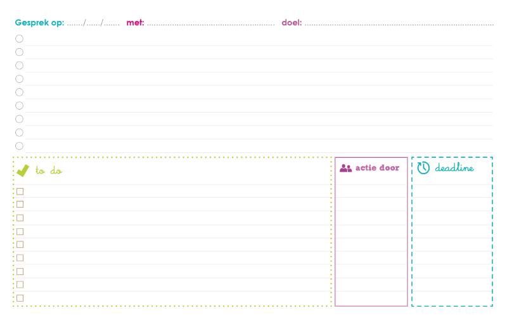Click the 'Gesprek op:' label

pos(39,23)
